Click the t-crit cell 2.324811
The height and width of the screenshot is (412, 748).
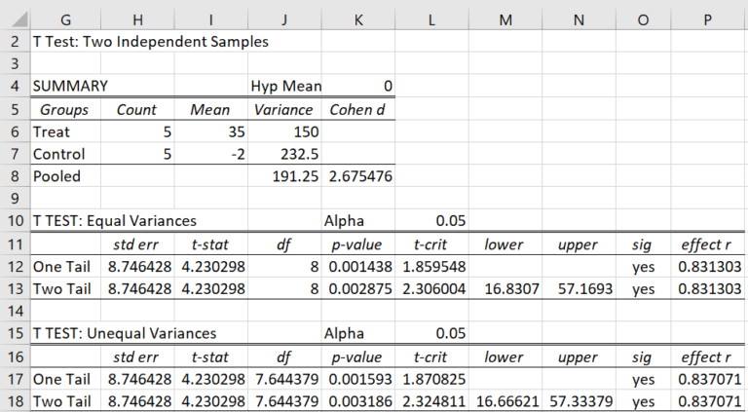click(x=431, y=400)
